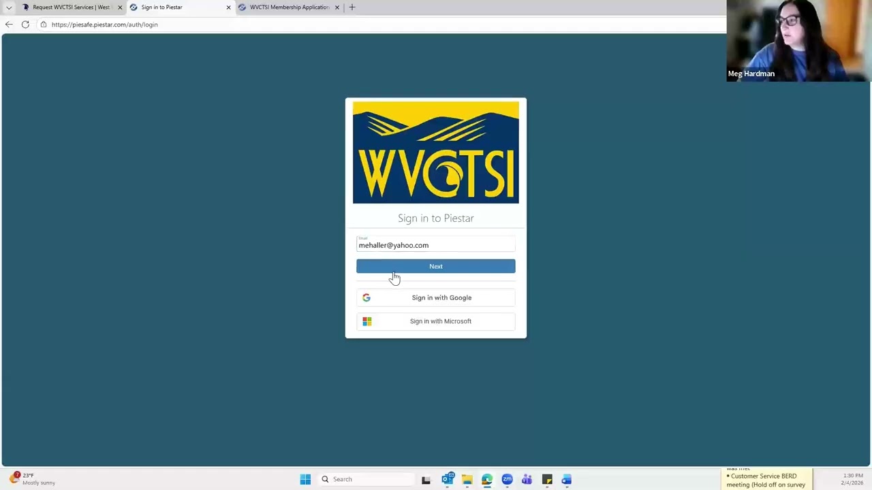Reload the current page
872x490 pixels.
pyautogui.click(x=25, y=24)
